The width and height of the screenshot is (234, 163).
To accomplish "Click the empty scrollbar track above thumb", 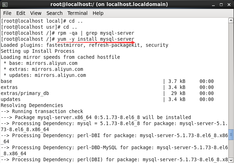I will 231,76.
